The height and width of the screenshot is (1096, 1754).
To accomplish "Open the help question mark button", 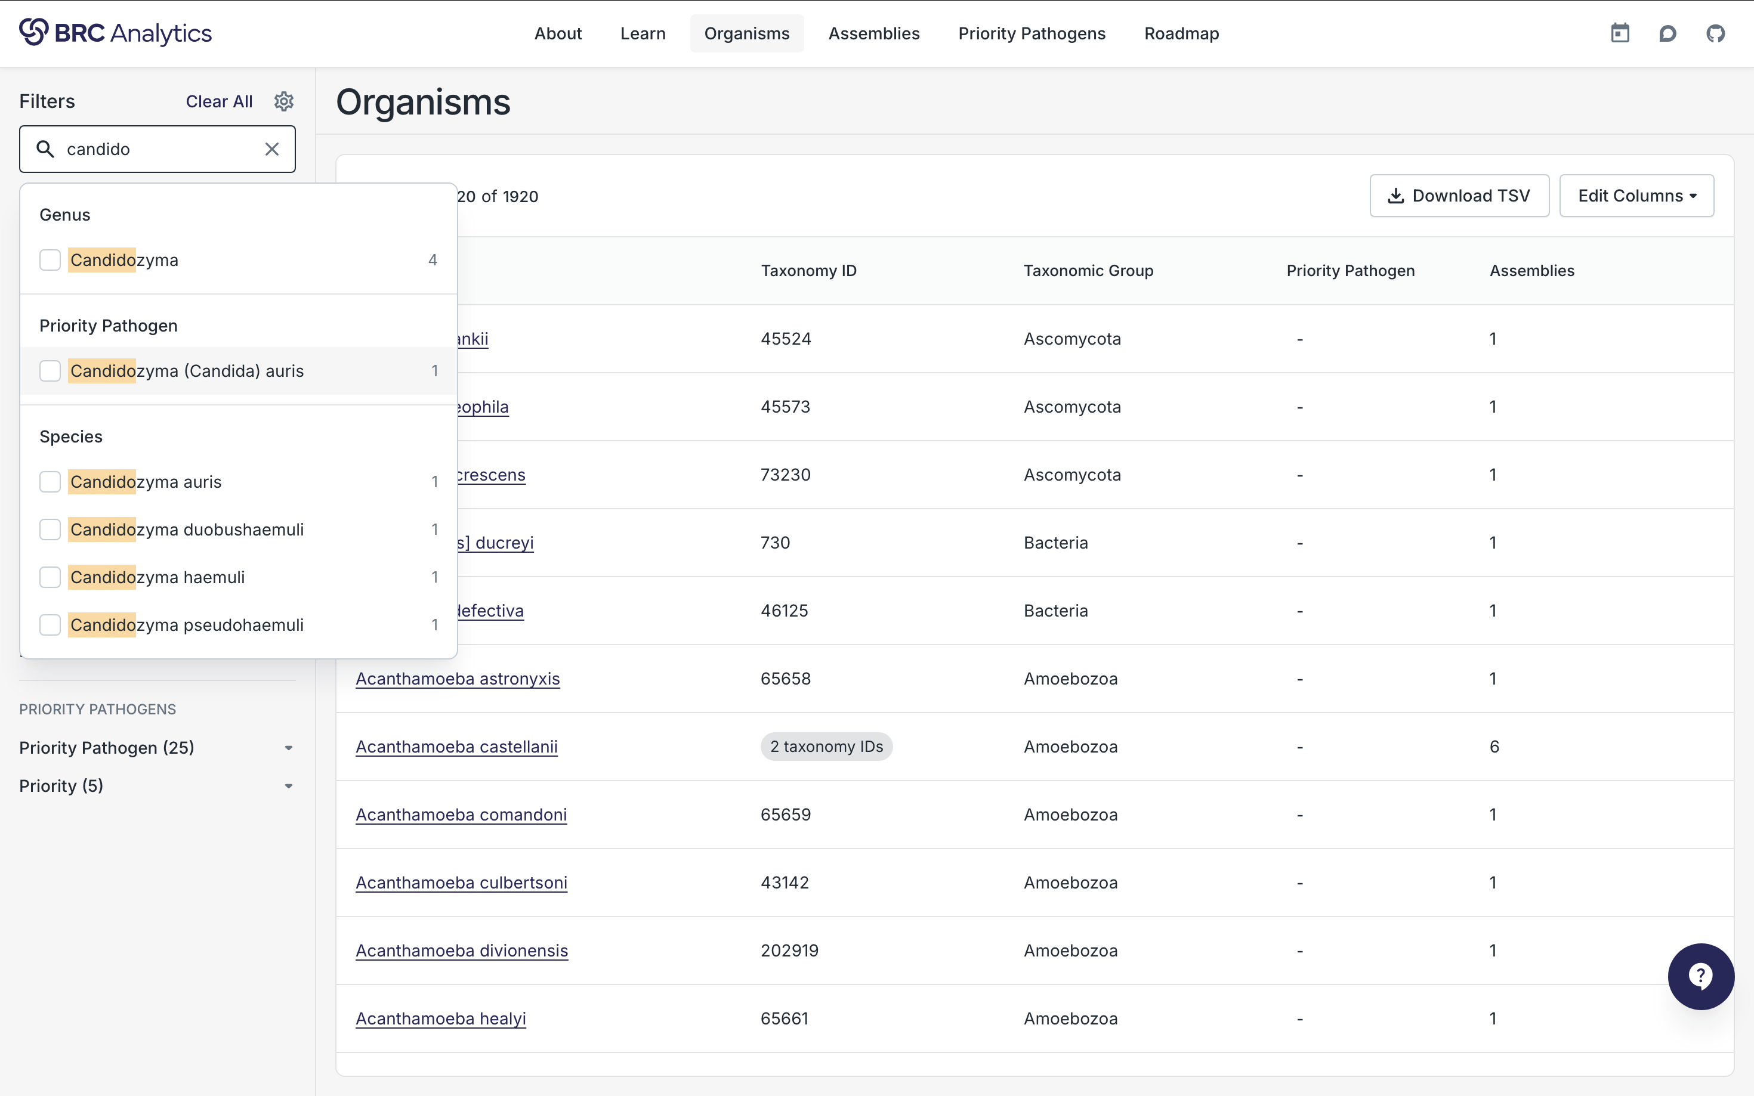I will 1700,976.
